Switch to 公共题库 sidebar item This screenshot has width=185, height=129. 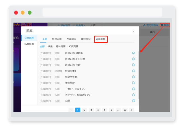pos(29,38)
